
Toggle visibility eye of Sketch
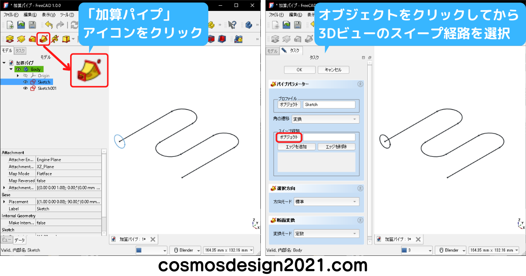(25, 82)
